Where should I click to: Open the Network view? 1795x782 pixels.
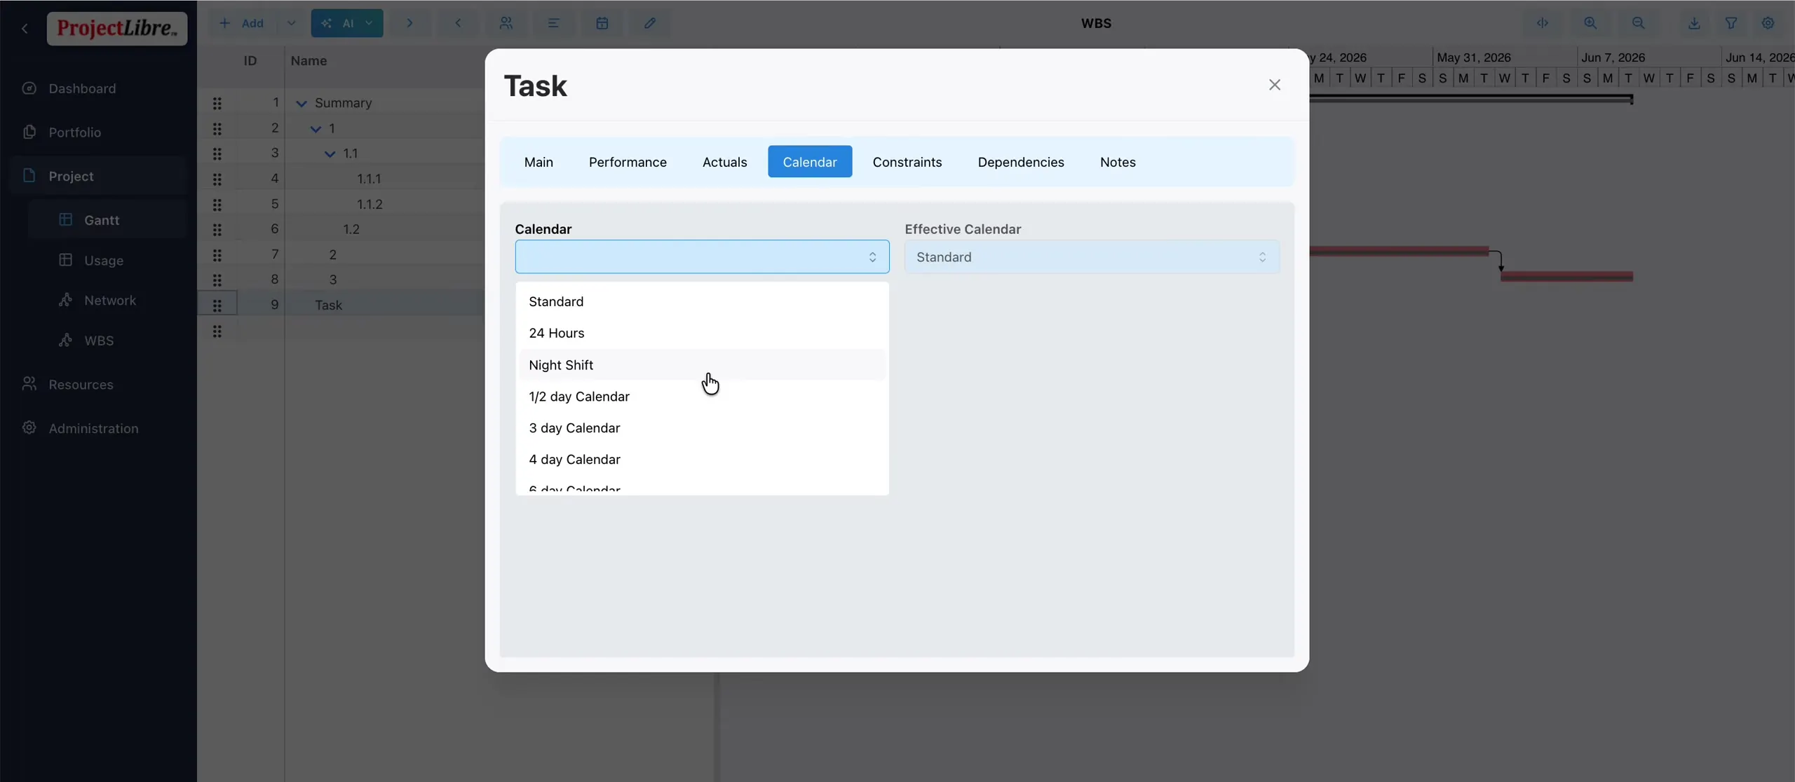click(x=107, y=300)
